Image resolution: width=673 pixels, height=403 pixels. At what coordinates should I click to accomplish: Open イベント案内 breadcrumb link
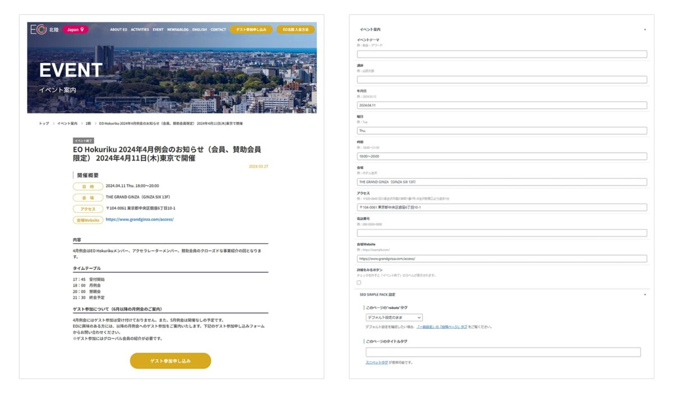tap(67, 123)
